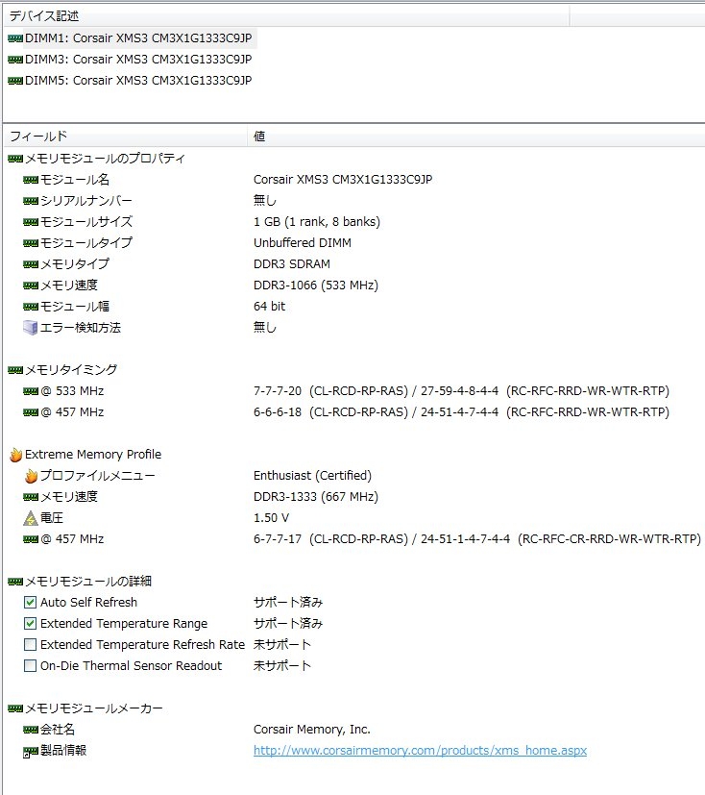The width and height of the screenshot is (705, 795).
Task: Click the 値 column header
Action: (476, 137)
